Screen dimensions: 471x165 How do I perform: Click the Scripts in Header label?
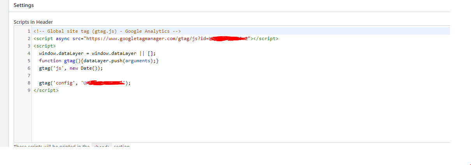[x=33, y=22]
